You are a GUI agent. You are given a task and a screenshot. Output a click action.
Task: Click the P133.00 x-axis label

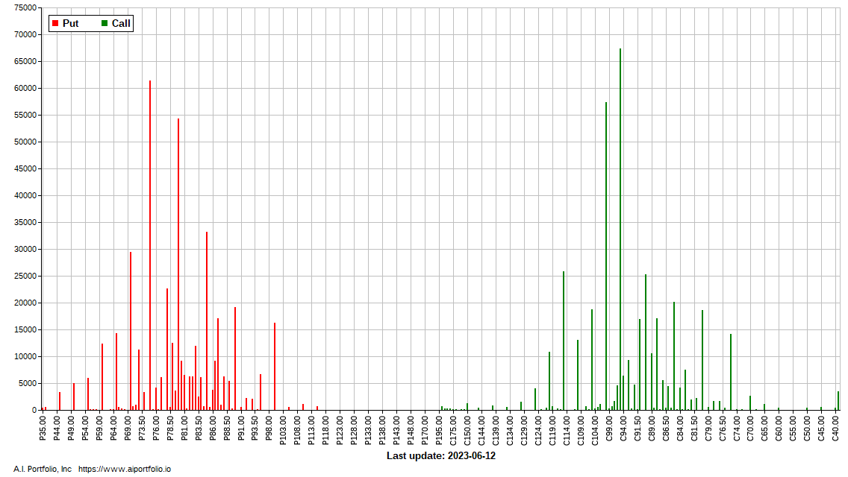[x=368, y=431]
